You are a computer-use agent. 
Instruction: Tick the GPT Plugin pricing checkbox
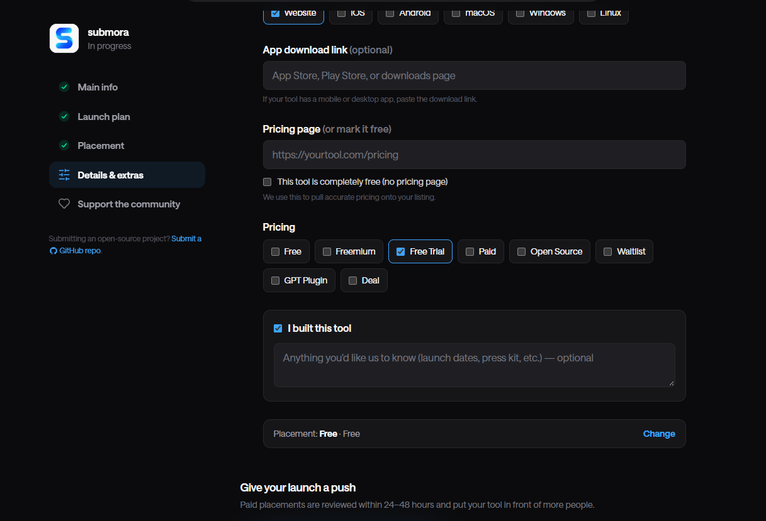pos(275,280)
